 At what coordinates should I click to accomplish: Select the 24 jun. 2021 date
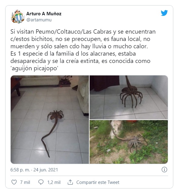(x=46, y=170)
